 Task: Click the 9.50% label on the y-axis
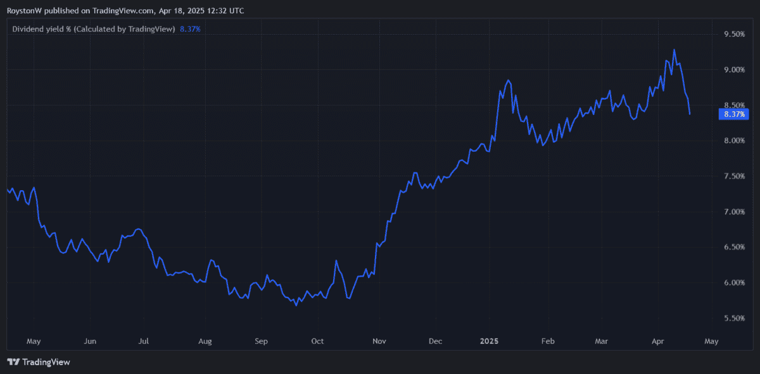pos(734,34)
